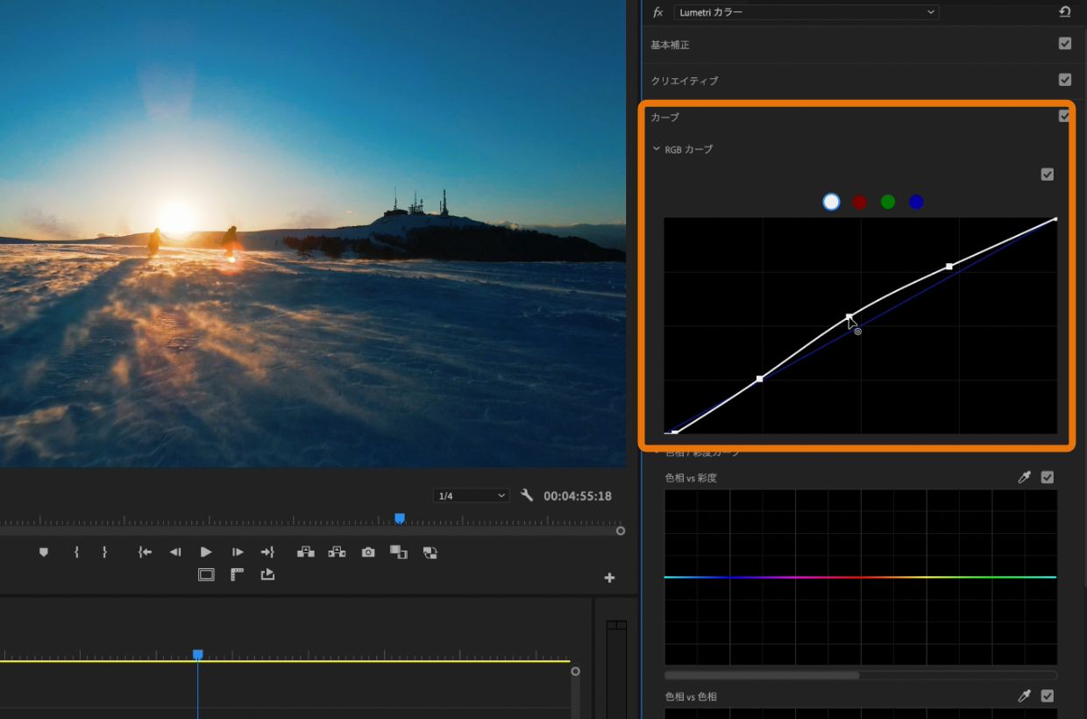The height and width of the screenshot is (719, 1087).
Task: Export frame with the camera icon
Action: [368, 552]
